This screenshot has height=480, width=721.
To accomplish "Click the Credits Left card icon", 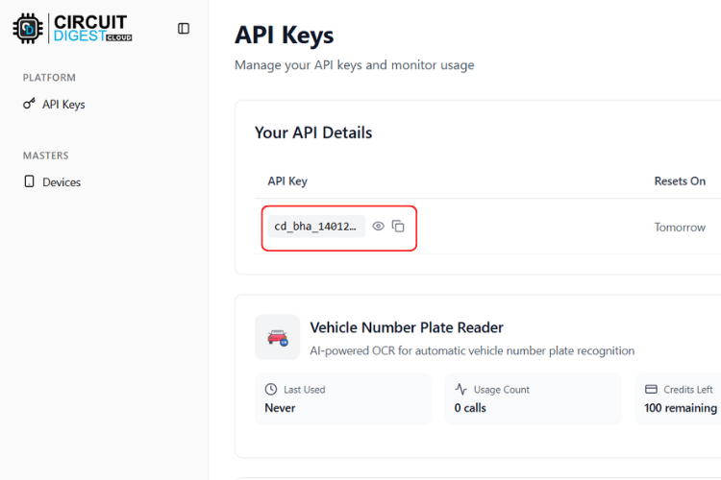I will point(651,390).
